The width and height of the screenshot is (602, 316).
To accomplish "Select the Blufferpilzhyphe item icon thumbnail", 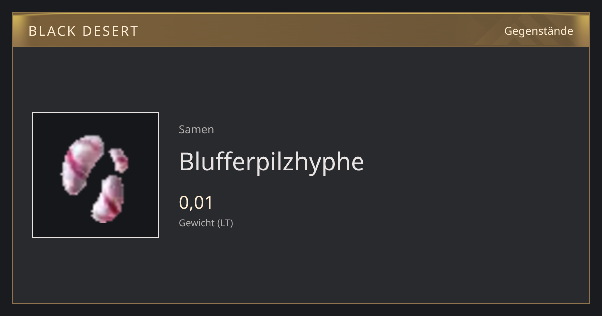I will [x=95, y=175].
